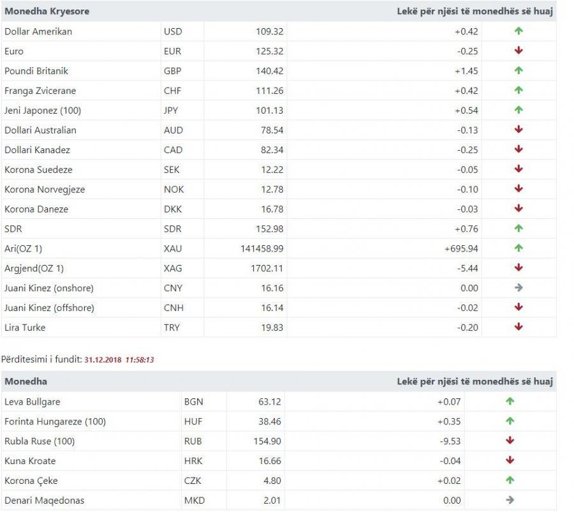Click the grey sideways arrow for CNY

pos(519,288)
